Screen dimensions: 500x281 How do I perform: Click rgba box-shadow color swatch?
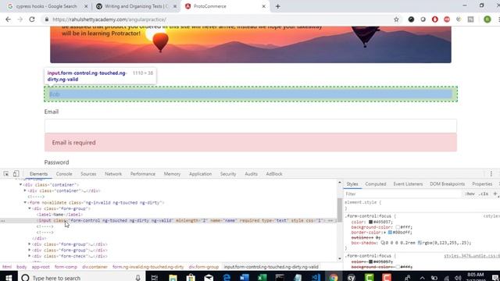tap(420, 243)
